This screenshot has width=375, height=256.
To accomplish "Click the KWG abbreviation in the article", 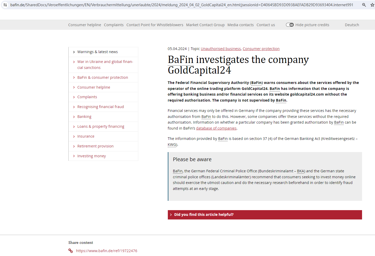I will click(x=172, y=145).
